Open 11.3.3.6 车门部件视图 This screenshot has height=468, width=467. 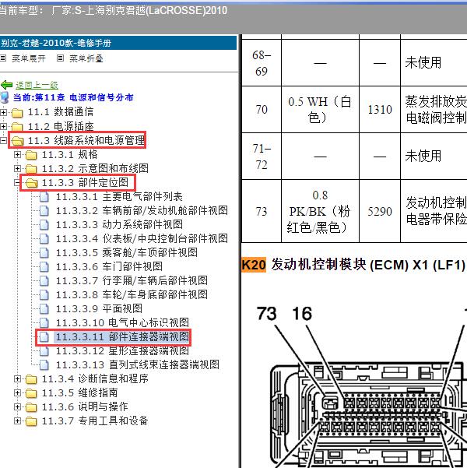point(109,267)
